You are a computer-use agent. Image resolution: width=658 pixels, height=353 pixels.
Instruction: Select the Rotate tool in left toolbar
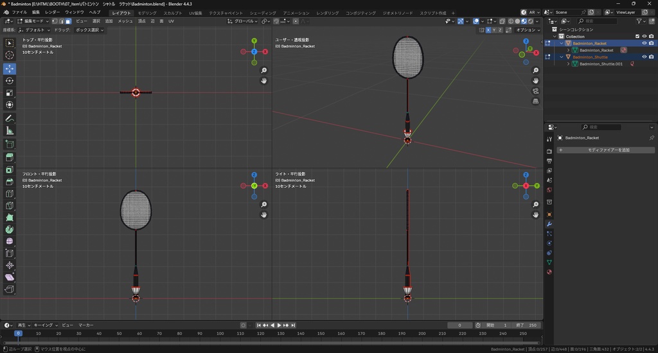(x=10, y=81)
